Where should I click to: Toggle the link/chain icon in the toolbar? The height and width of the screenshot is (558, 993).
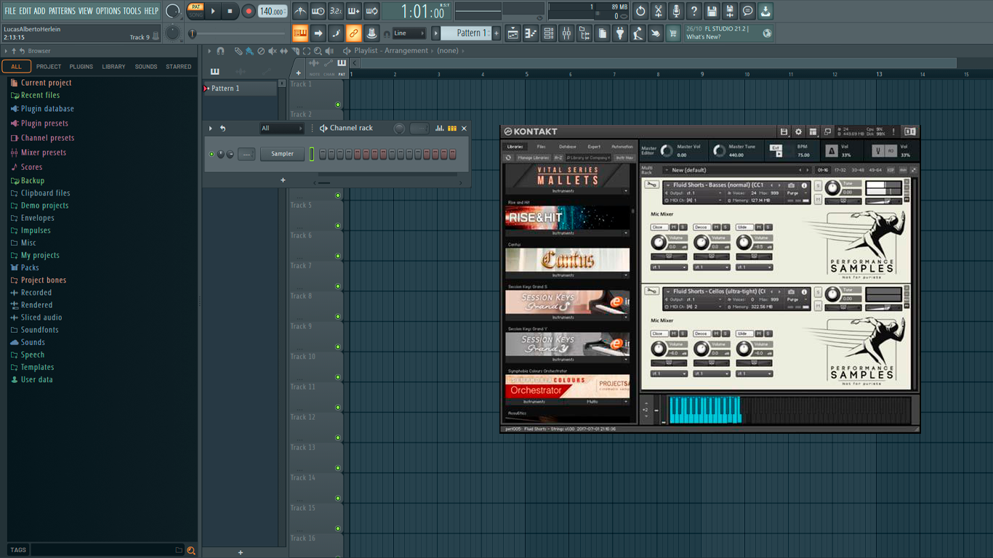click(353, 33)
